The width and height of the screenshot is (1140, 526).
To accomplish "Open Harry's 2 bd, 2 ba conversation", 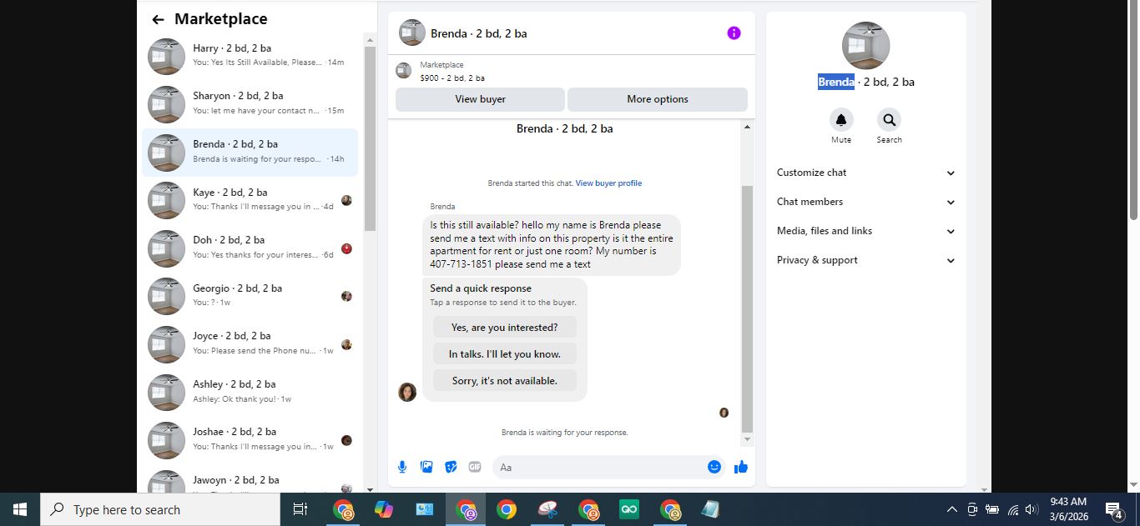I will (250, 56).
